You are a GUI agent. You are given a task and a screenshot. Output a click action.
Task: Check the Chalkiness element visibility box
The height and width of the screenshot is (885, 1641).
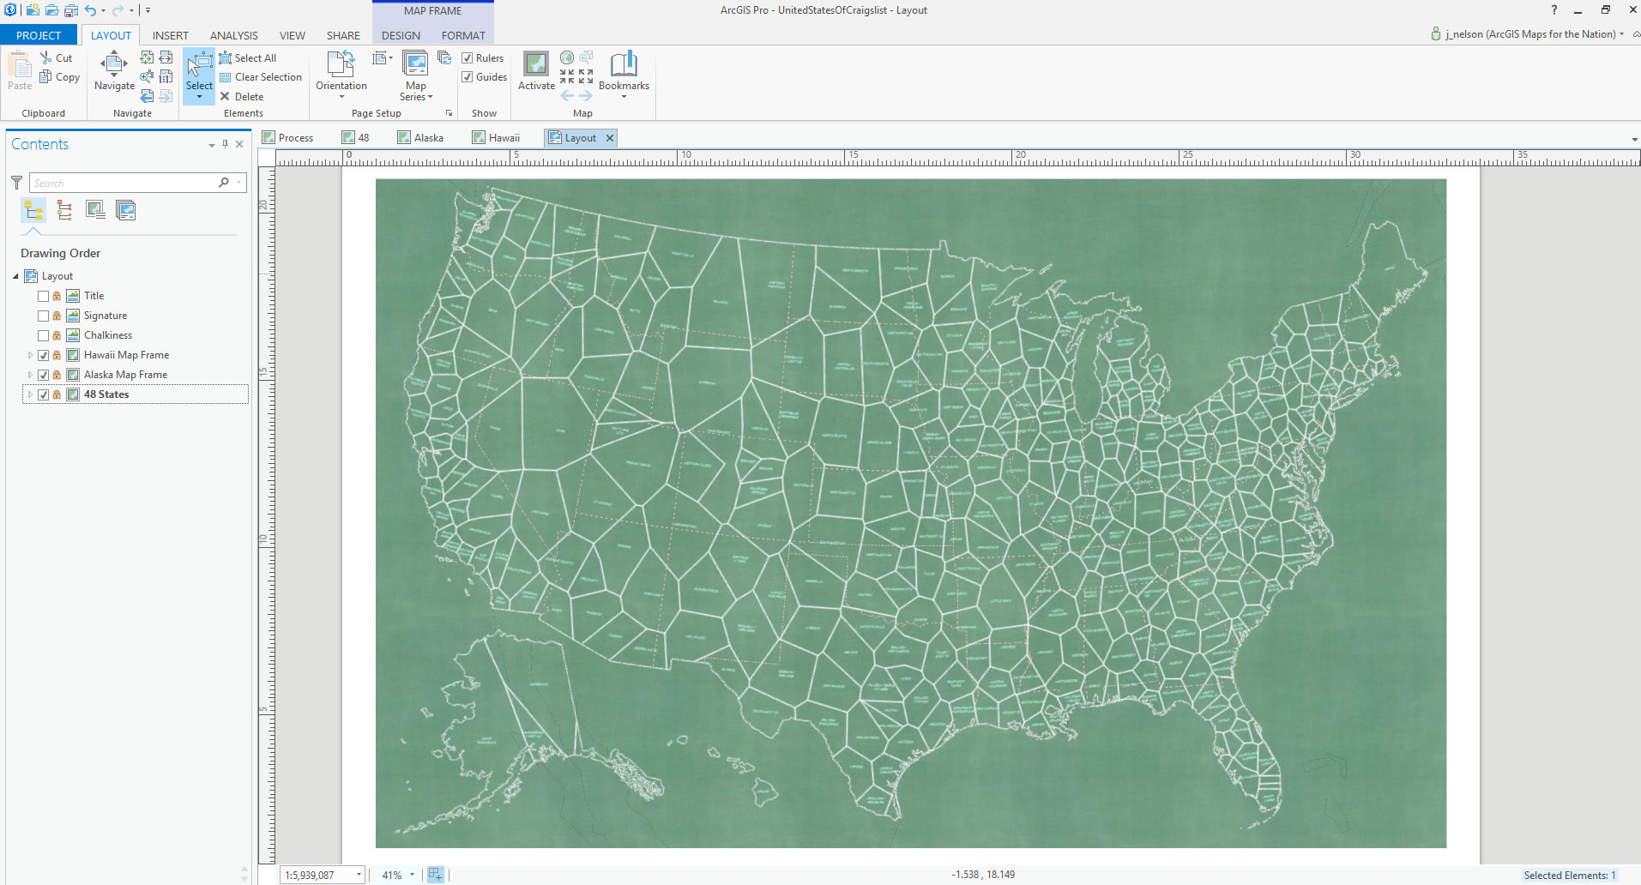(43, 335)
